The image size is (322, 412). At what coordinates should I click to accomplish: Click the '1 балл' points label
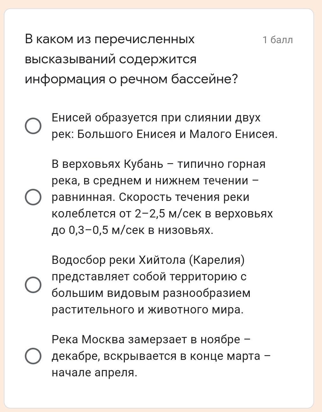point(277,40)
